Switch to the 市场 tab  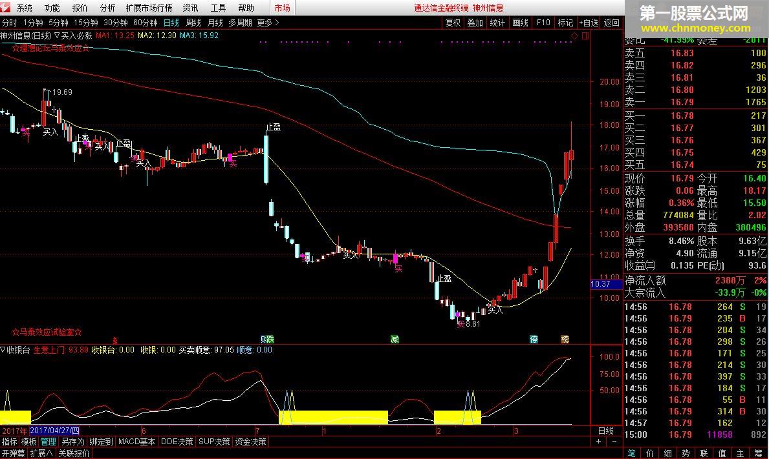tap(282, 8)
